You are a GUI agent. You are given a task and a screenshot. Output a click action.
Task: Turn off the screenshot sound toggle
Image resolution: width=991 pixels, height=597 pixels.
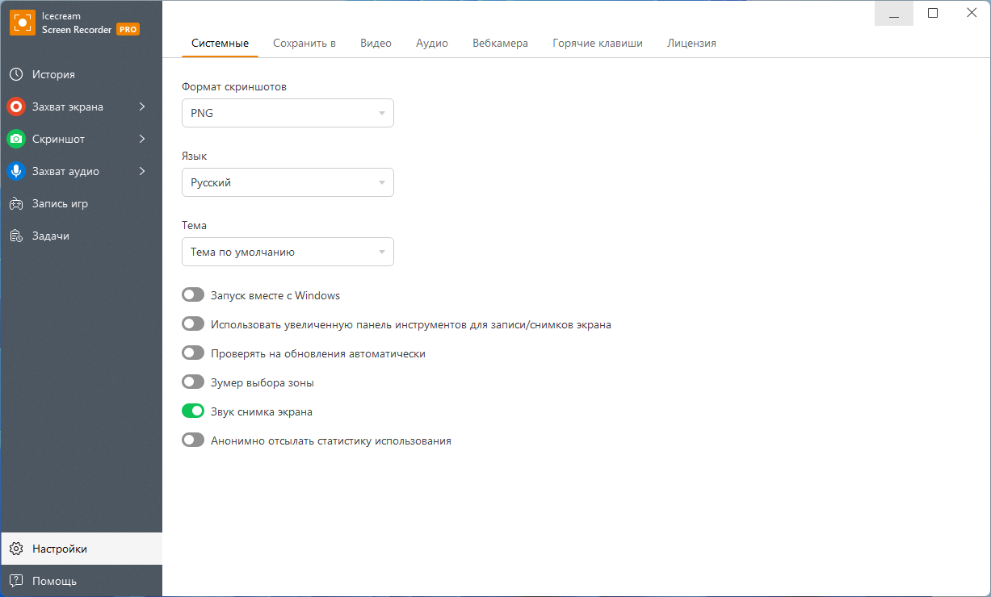(193, 411)
